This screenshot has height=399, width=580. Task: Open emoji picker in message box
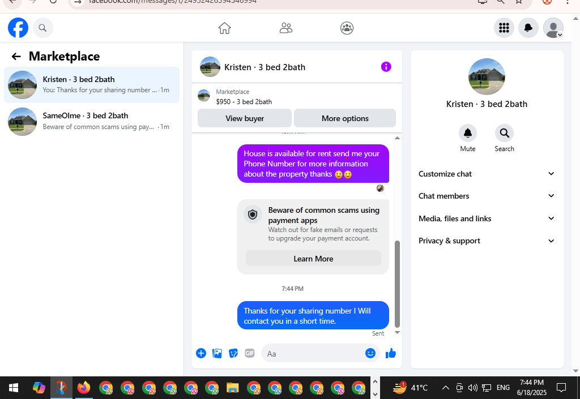(x=370, y=353)
